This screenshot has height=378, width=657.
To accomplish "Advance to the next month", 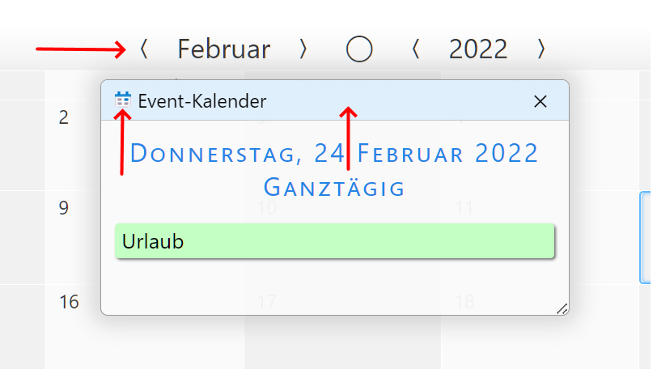I will [303, 49].
